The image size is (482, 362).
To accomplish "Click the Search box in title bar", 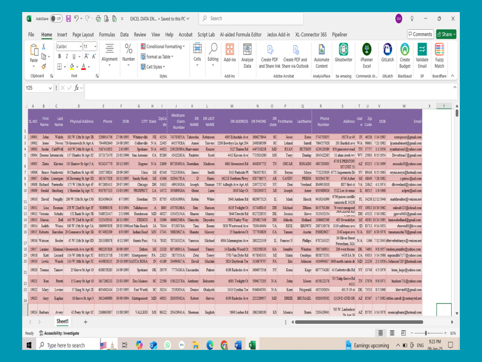I will (x=251, y=18).
